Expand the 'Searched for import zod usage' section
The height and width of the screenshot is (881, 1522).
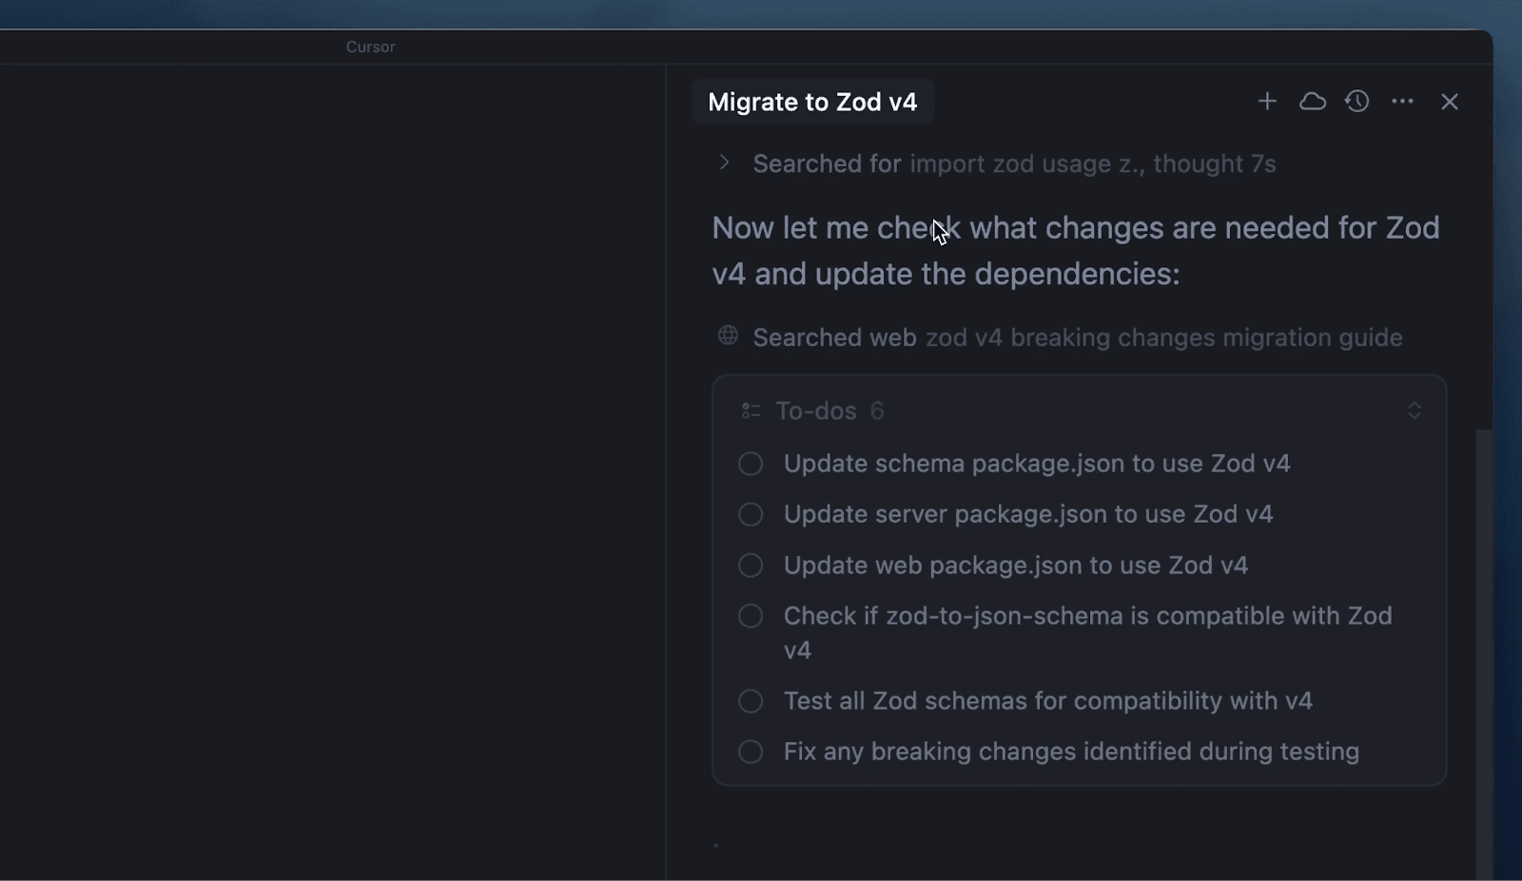click(724, 163)
